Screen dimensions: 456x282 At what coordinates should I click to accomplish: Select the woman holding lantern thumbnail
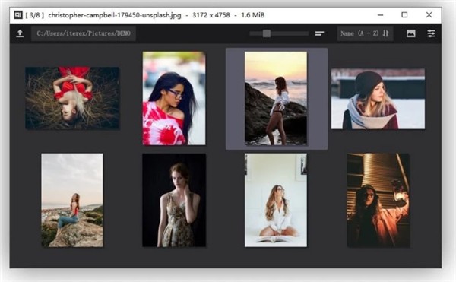click(378, 201)
